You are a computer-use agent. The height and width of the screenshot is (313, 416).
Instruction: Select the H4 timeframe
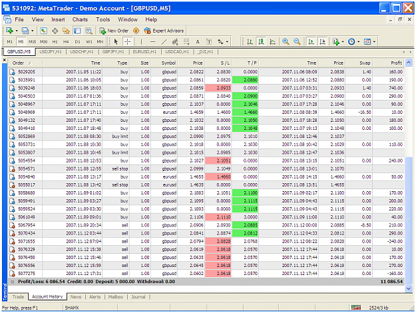coord(66,42)
